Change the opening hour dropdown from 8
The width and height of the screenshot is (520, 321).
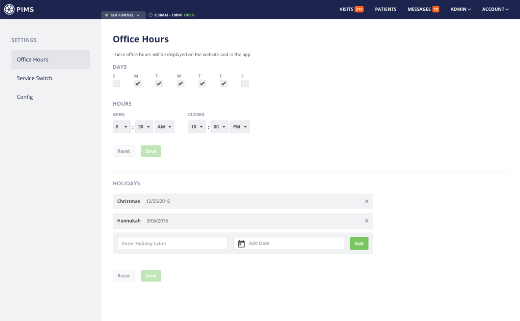121,127
